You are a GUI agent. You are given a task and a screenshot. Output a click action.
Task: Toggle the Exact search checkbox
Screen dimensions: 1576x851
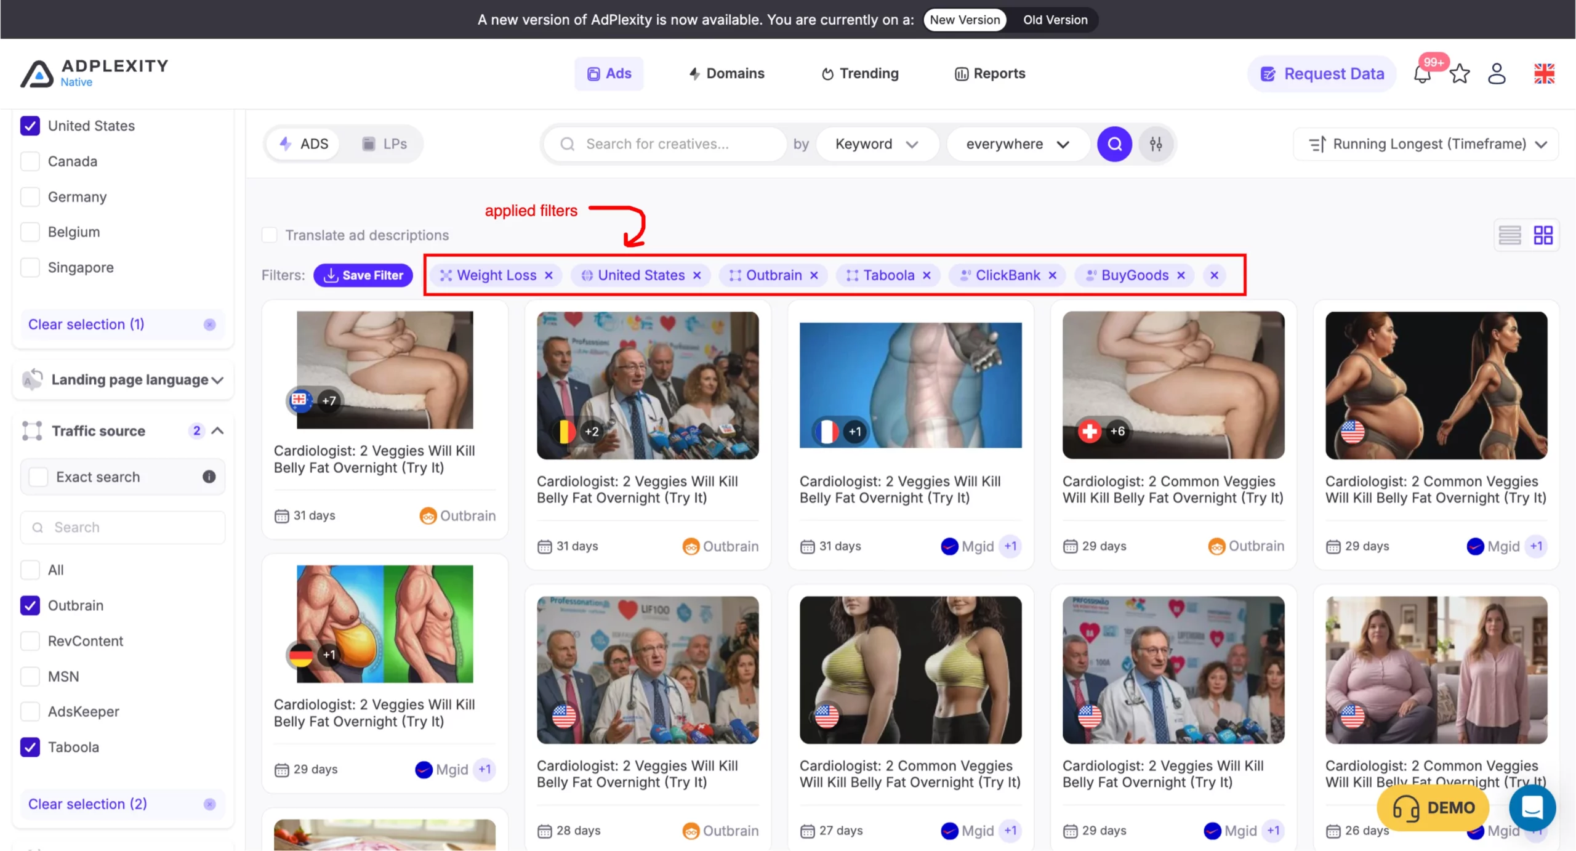click(x=38, y=477)
